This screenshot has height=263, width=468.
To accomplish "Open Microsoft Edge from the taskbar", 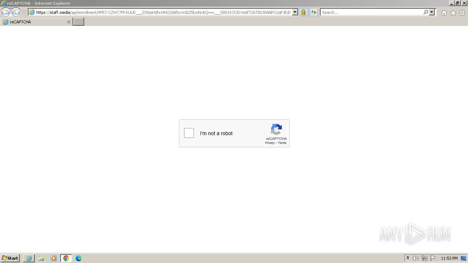I will coord(79,258).
